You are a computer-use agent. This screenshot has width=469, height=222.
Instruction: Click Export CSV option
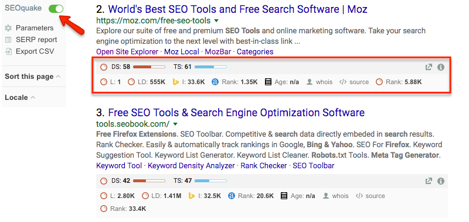click(x=30, y=51)
